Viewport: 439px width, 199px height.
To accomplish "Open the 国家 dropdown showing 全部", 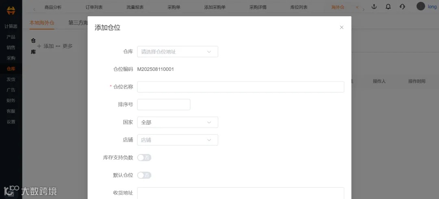I will (x=178, y=122).
